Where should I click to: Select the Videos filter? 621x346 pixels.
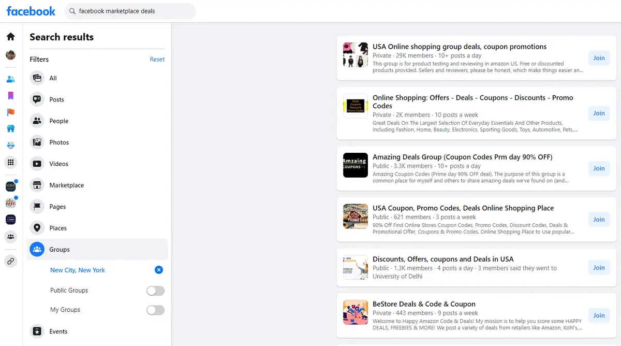click(x=97, y=164)
